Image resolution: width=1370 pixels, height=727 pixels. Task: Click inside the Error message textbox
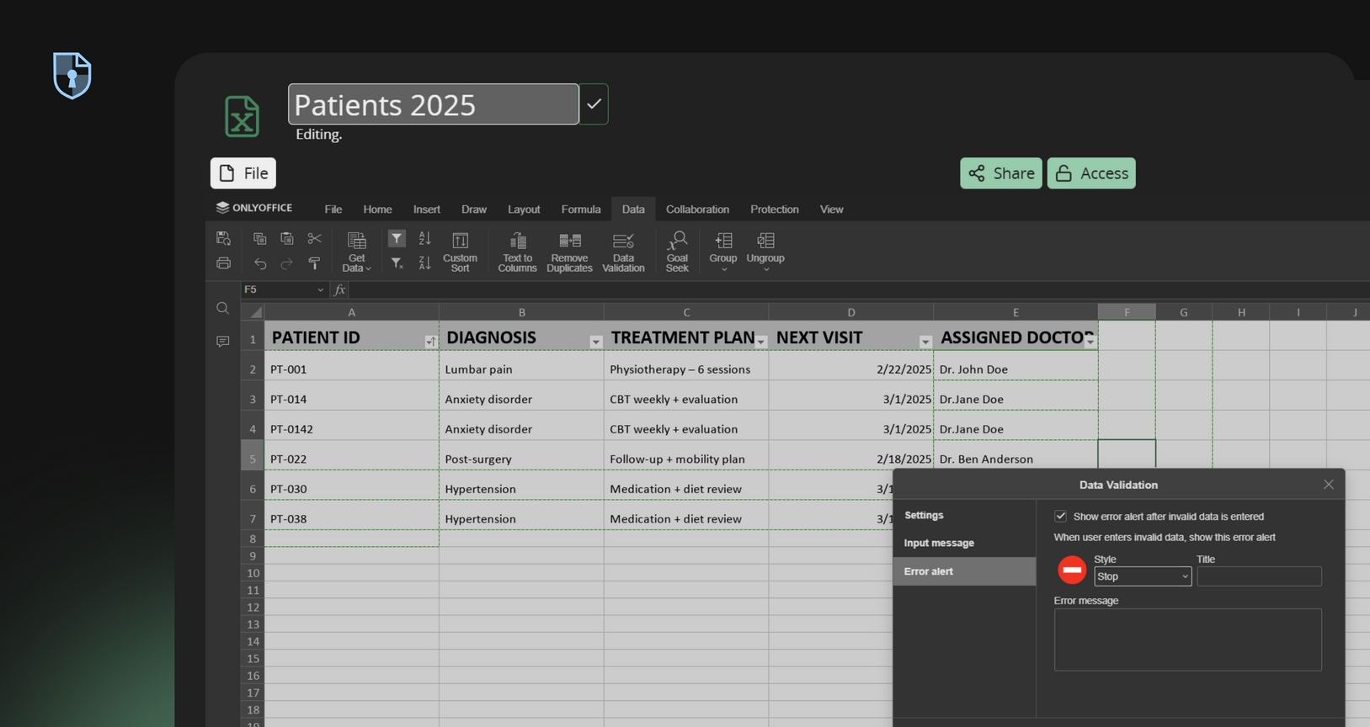1186,639
